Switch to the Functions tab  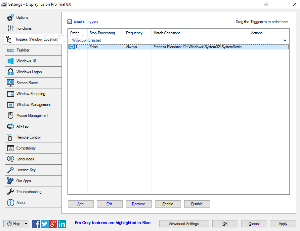coord(33,28)
